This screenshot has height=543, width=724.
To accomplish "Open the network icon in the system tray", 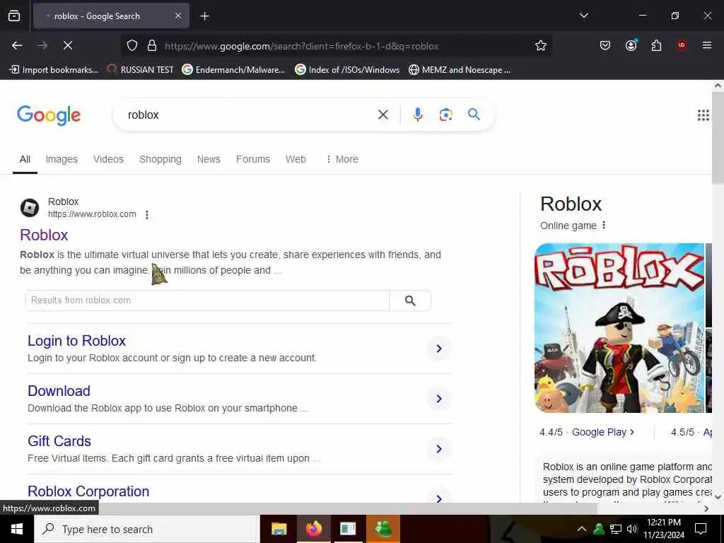I will [616, 529].
